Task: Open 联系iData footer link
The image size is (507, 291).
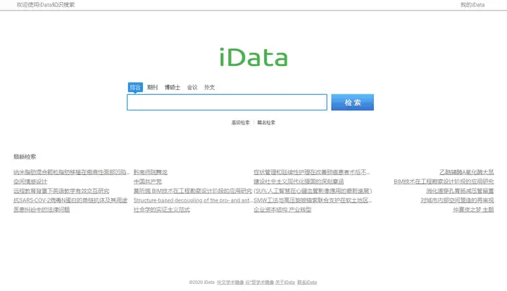Action: (x=307, y=283)
